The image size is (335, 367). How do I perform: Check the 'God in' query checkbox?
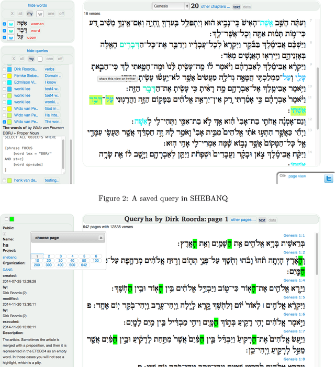pos(4,108)
